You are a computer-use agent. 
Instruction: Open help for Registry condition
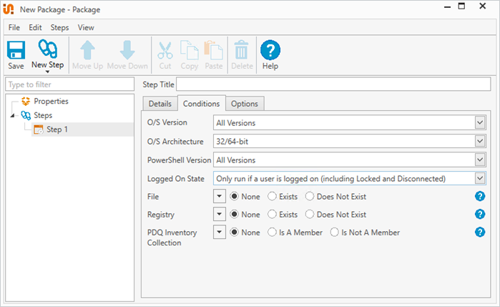(x=480, y=214)
